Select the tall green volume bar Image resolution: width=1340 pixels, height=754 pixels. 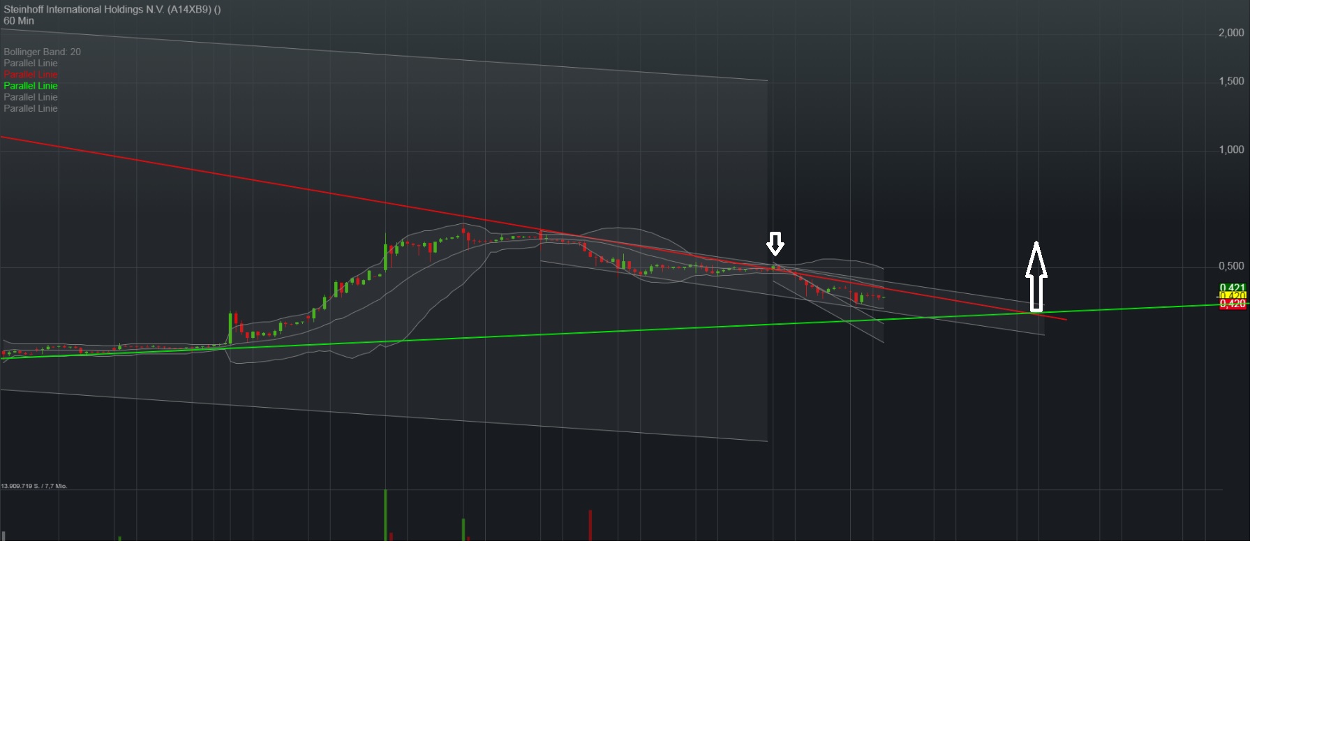(385, 513)
